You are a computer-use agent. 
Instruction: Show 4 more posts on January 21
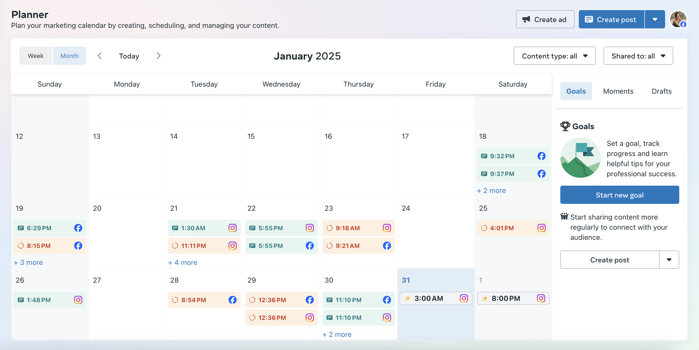coord(183,262)
